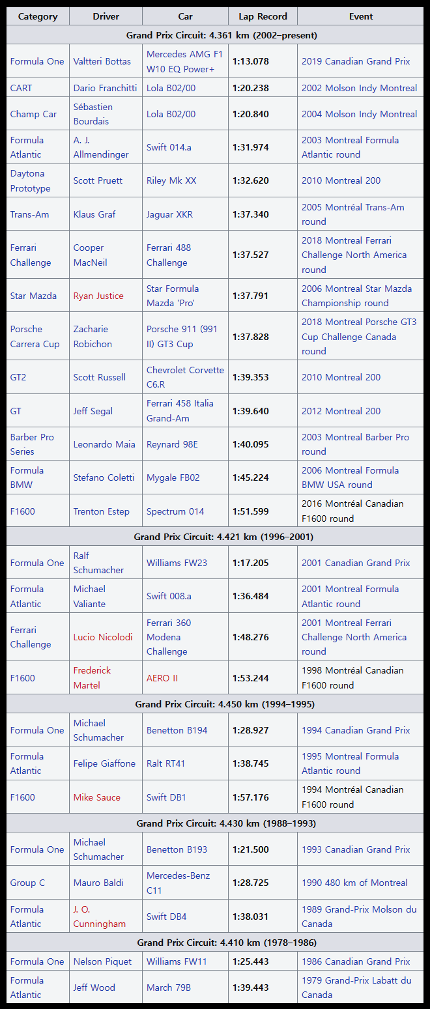Open the Reynard 98E car link

[x=172, y=444]
